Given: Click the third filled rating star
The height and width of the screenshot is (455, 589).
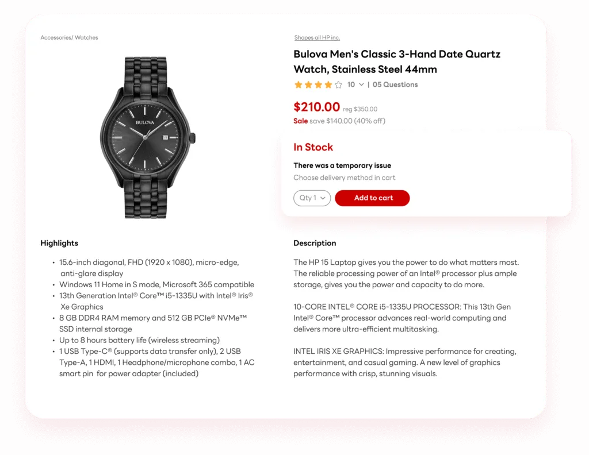Looking at the screenshot, I should click(x=318, y=85).
